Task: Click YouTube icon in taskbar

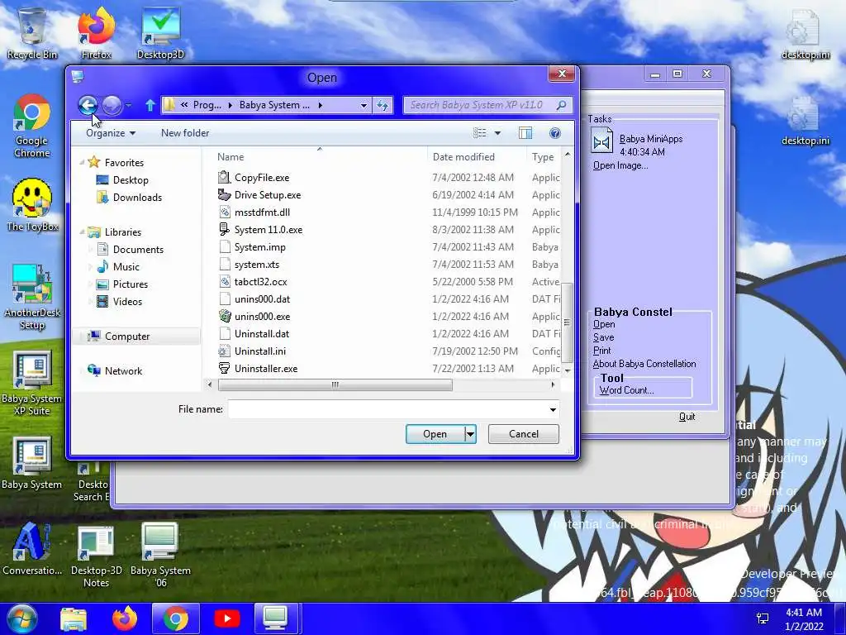Action: [x=226, y=618]
